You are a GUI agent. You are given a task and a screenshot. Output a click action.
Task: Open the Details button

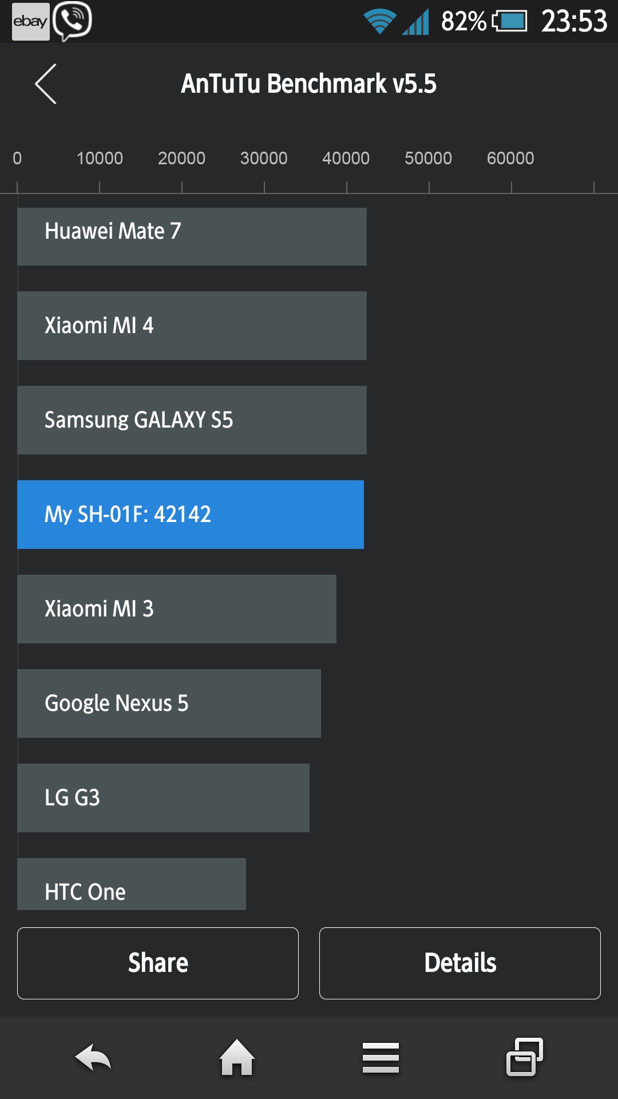pos(459,963)
